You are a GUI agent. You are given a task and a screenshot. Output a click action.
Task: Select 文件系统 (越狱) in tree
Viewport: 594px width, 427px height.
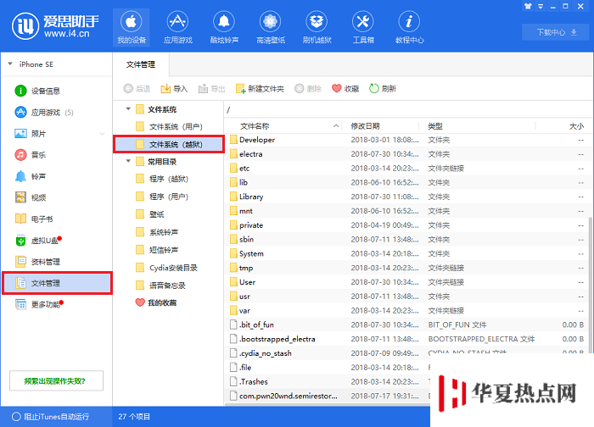(169, 145)
